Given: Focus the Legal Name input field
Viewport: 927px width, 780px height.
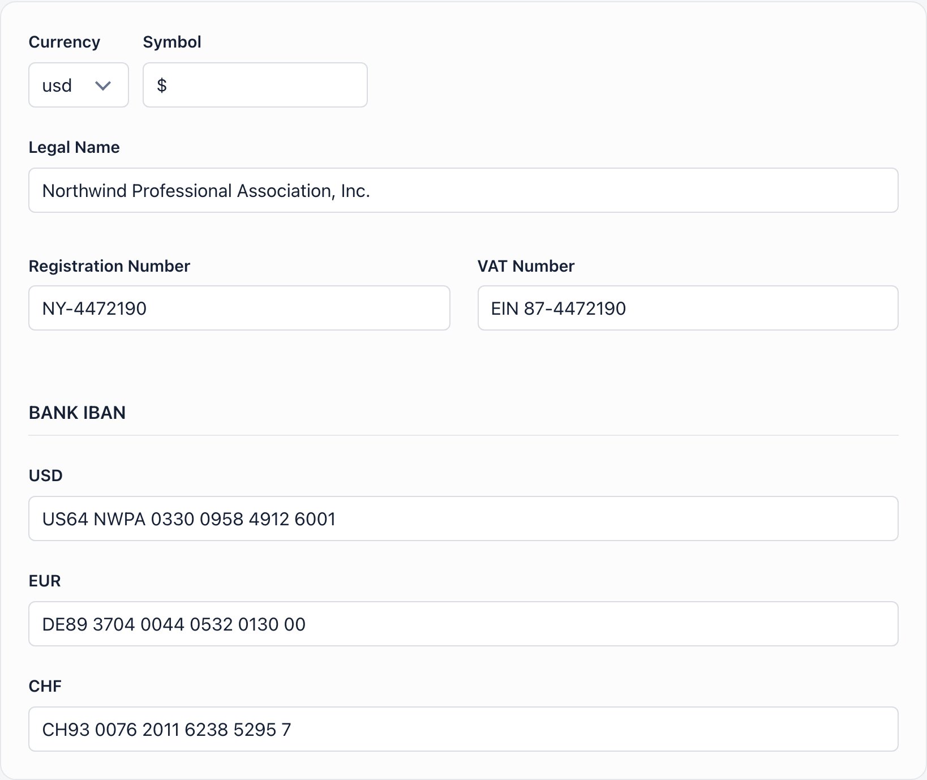Looking at the screenshot, I should (x=463, y=190).
